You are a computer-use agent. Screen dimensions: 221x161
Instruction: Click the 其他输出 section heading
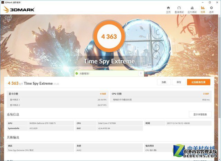point(13,137)
